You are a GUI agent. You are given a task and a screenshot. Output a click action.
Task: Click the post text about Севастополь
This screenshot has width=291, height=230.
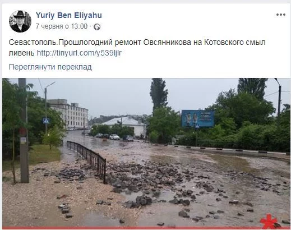137,48
